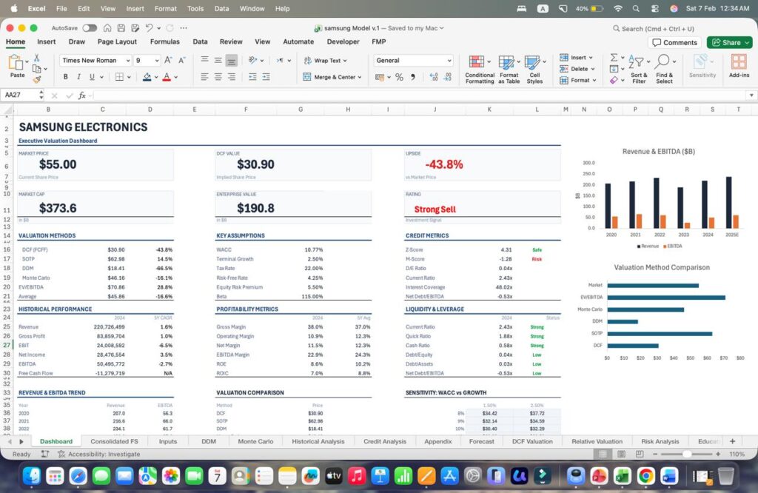Screen dimensions: 758x493
Task: Toggle bold formatting
Action: coord(66,77)
